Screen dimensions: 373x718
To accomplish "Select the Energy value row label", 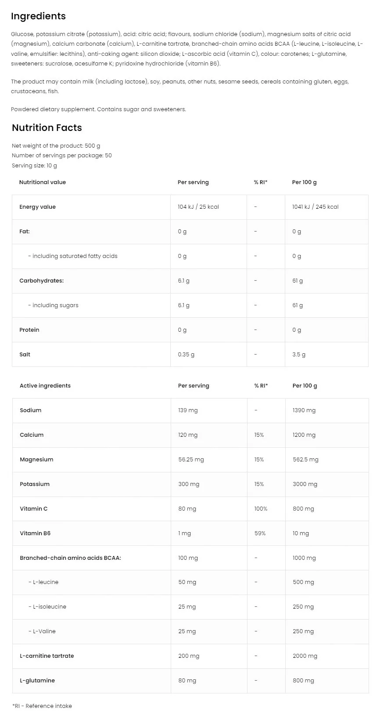I will point(37,207).
